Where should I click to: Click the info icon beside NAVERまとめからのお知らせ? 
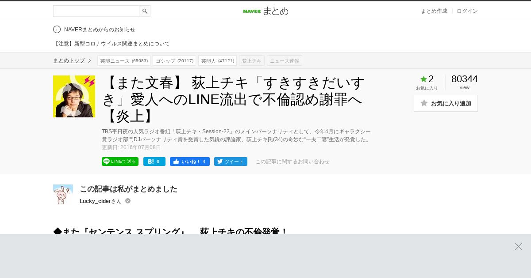point(57,30)
